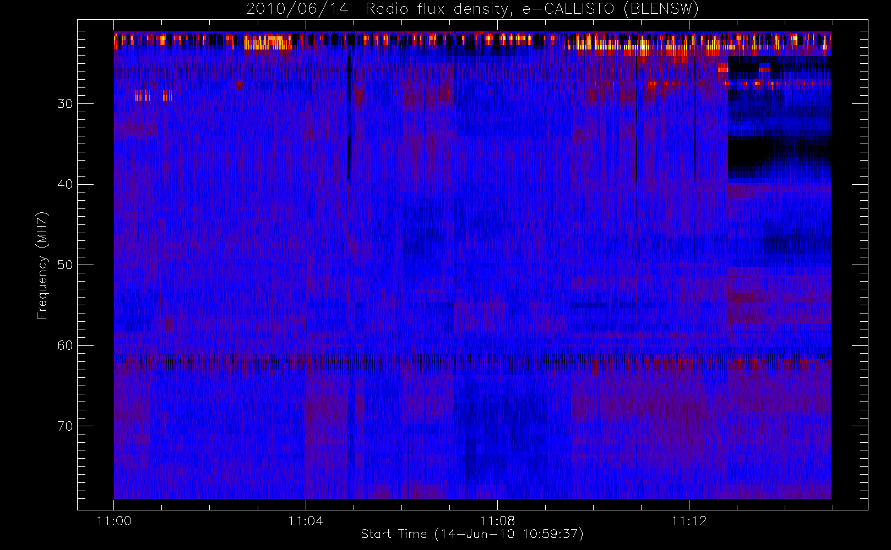
Task: Click the 11:00 time tick label
Action: click(x=114, y=521)
